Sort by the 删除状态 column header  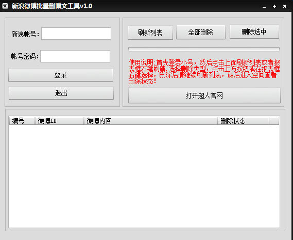[244, 121]
